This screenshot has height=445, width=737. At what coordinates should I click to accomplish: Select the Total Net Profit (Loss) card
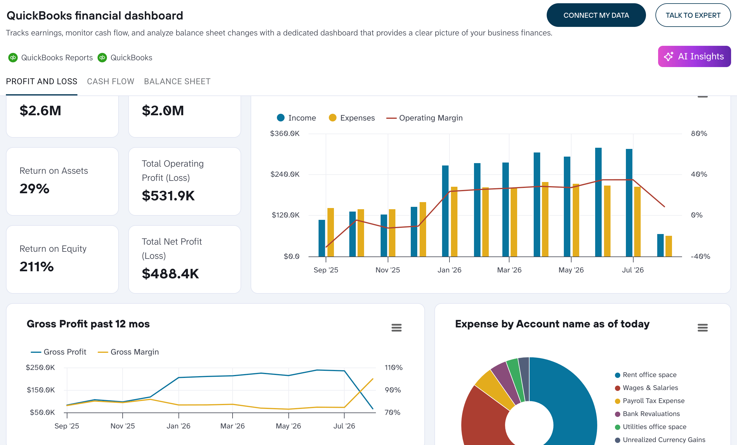point(185,259)
